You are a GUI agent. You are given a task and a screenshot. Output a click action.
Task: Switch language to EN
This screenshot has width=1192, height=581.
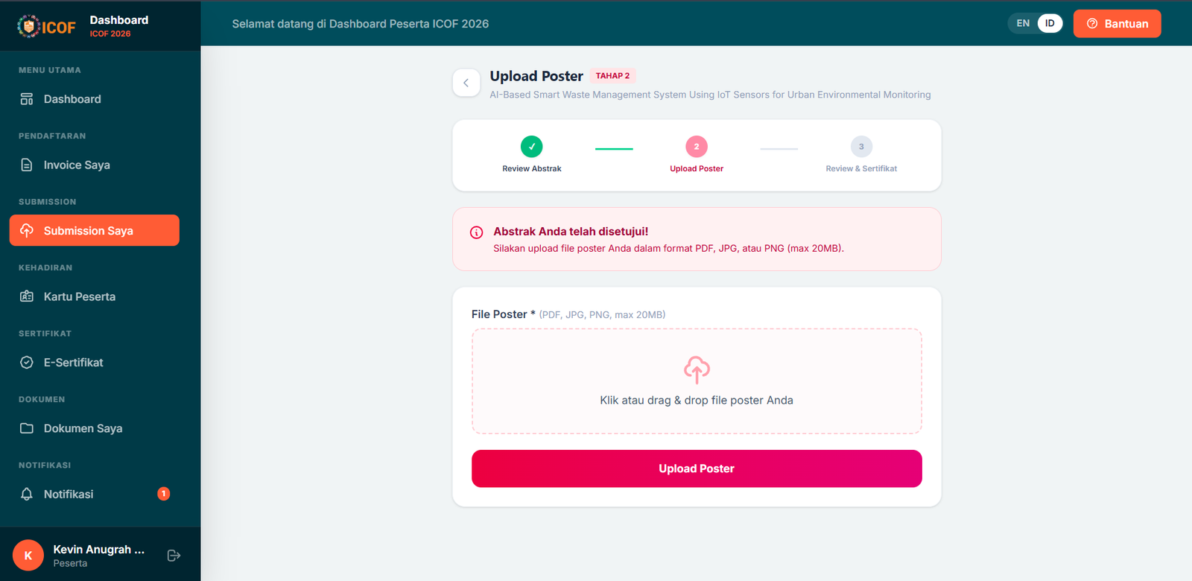point(1023,24)
